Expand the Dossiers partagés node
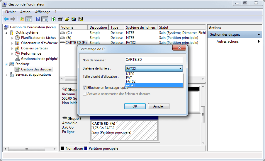265x161 pixels. (12, 49)
